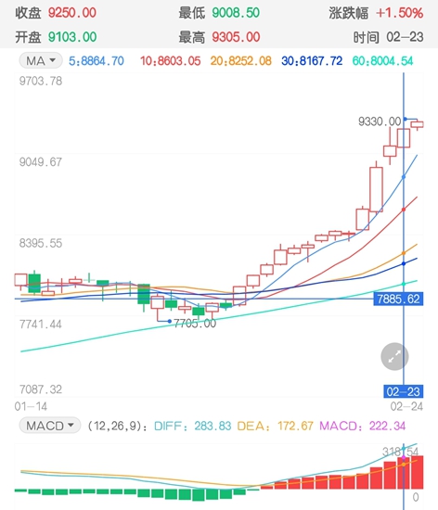Click the 7885.62 price crosshair label
The width and height of the screenshot is (438, 510).
[398, 299]
